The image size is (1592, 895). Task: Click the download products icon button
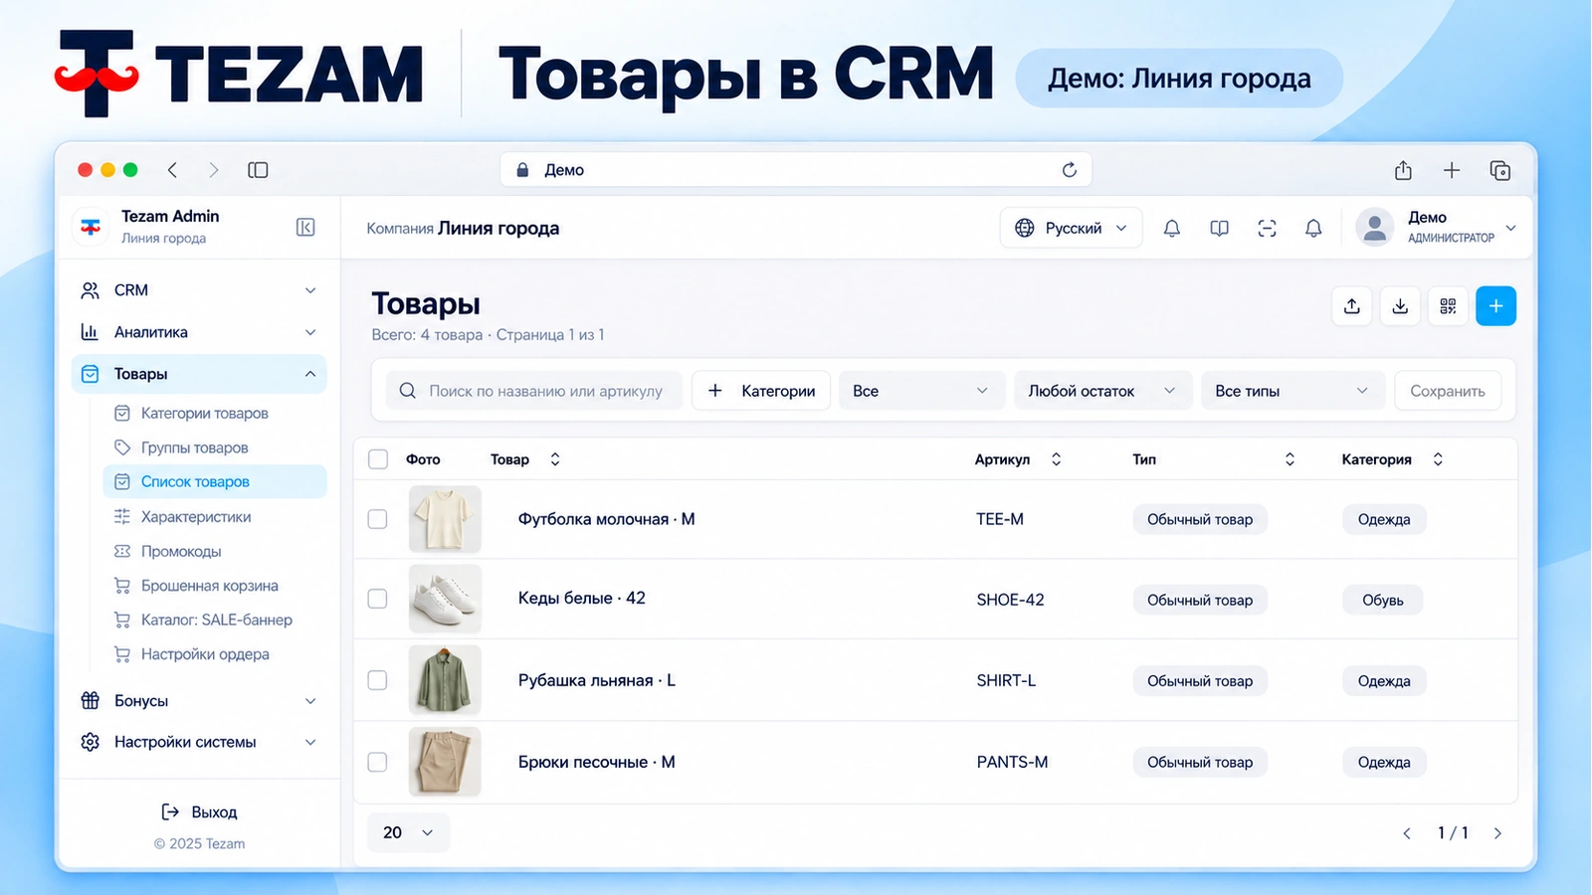tap(1400, 306)
